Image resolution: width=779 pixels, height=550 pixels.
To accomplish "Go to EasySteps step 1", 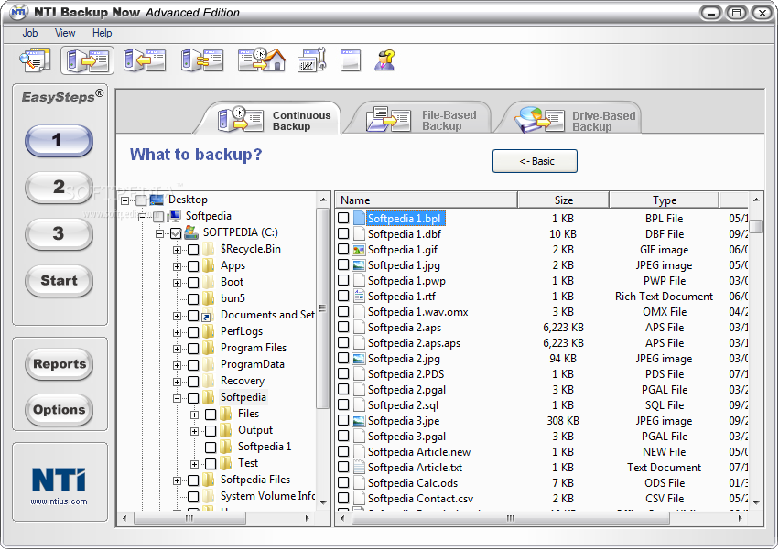I will click(x=59, y=140).
